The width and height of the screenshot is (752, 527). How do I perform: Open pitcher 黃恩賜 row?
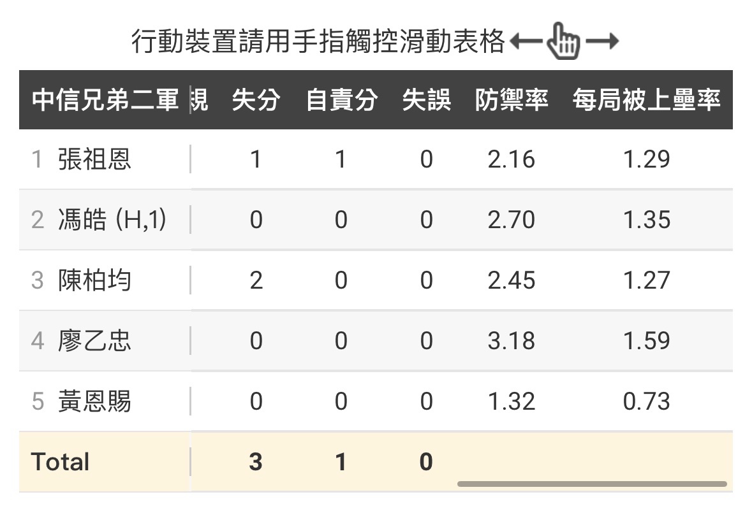94,401
